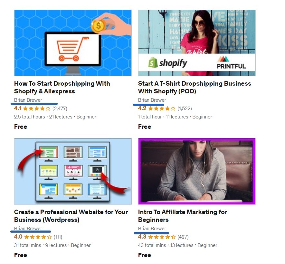Open the affiliate marketing course thumbnail
Viewport: 285px width, 264px height.
197,171
